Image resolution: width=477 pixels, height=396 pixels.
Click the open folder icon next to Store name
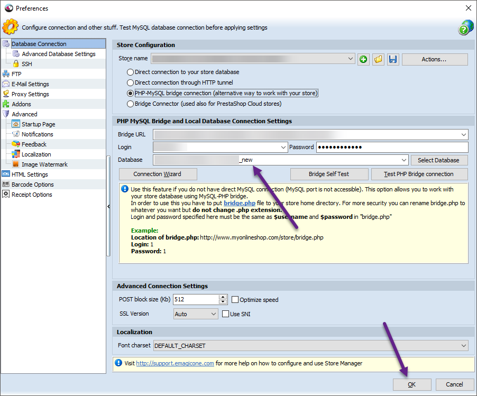[378, 59]
